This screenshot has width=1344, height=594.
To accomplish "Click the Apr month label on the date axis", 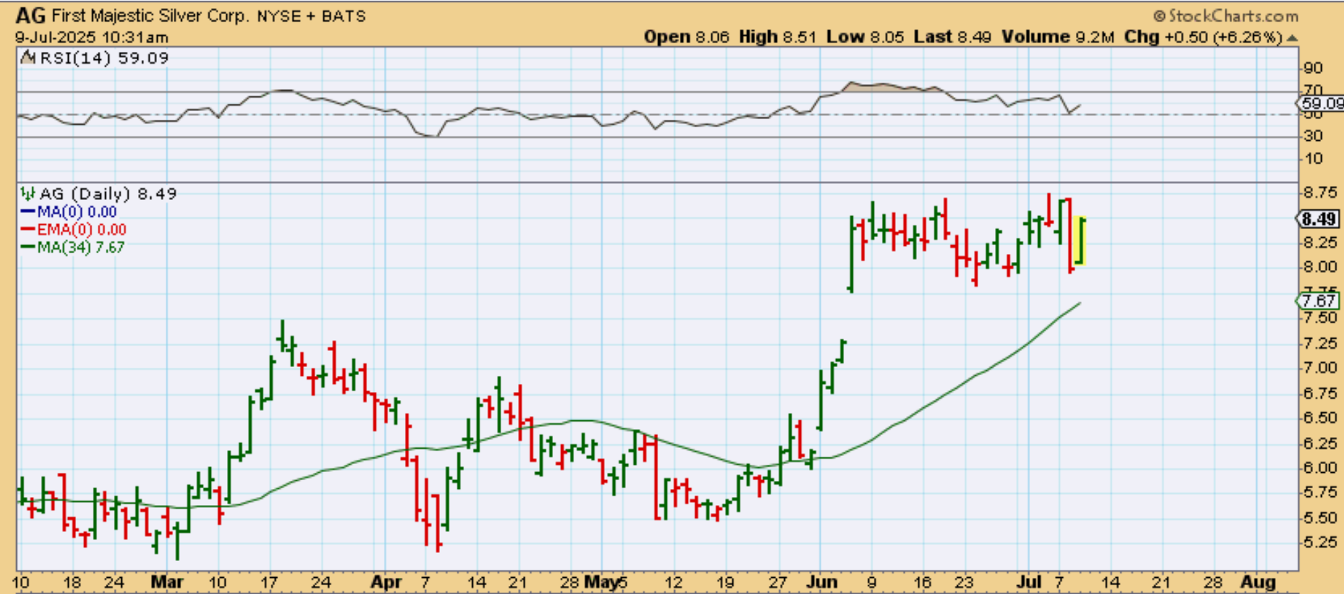I will [386, 582].
